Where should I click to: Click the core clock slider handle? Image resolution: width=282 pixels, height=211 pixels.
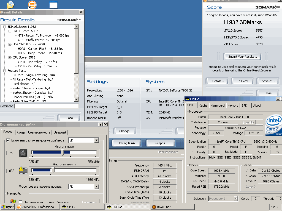coord(63,152)
